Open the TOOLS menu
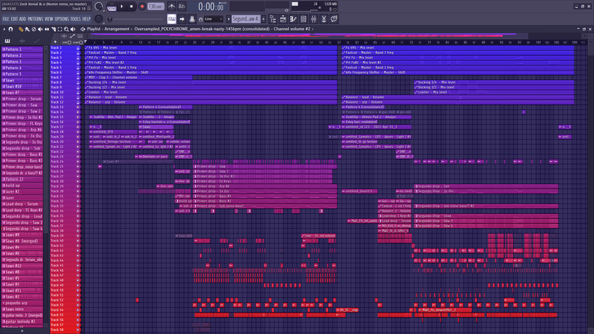Screen dimensions: 594x334 coord(76,19)
